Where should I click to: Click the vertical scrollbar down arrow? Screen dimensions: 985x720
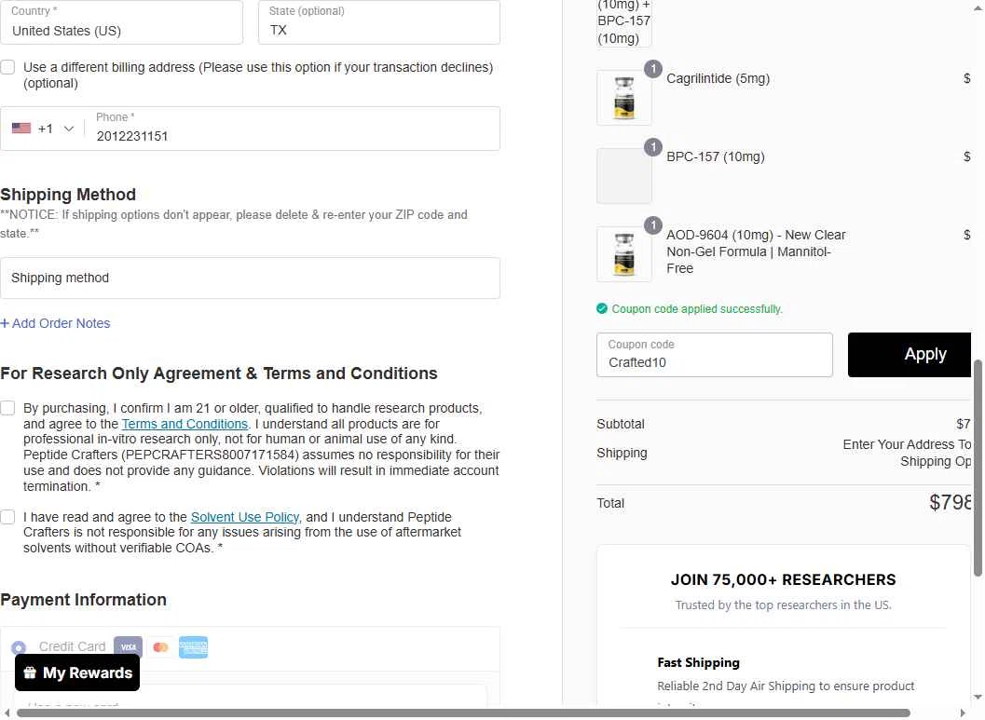pyautogui.click(x=978, y=697)
